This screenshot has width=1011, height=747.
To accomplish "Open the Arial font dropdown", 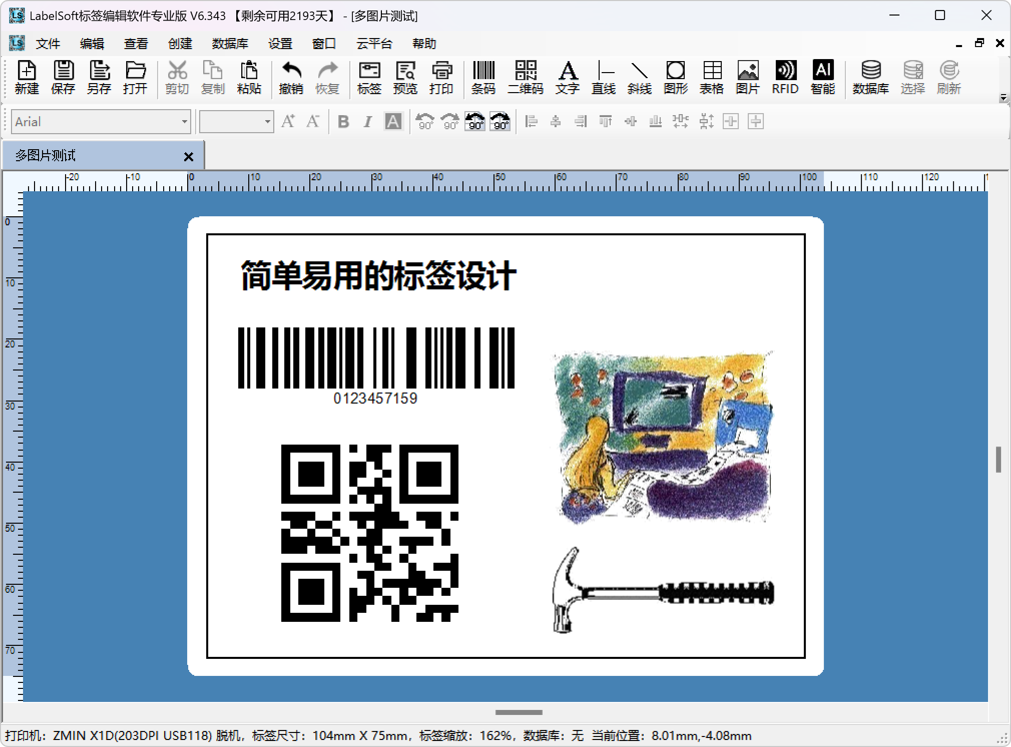I will pyautogui.click(x=184, y=122).
